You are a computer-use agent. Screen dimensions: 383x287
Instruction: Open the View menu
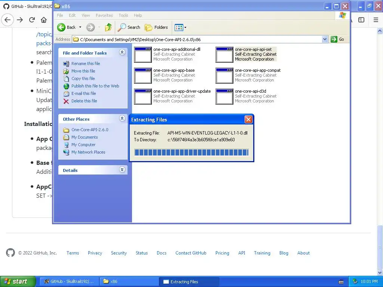click(x=86, y=15)
